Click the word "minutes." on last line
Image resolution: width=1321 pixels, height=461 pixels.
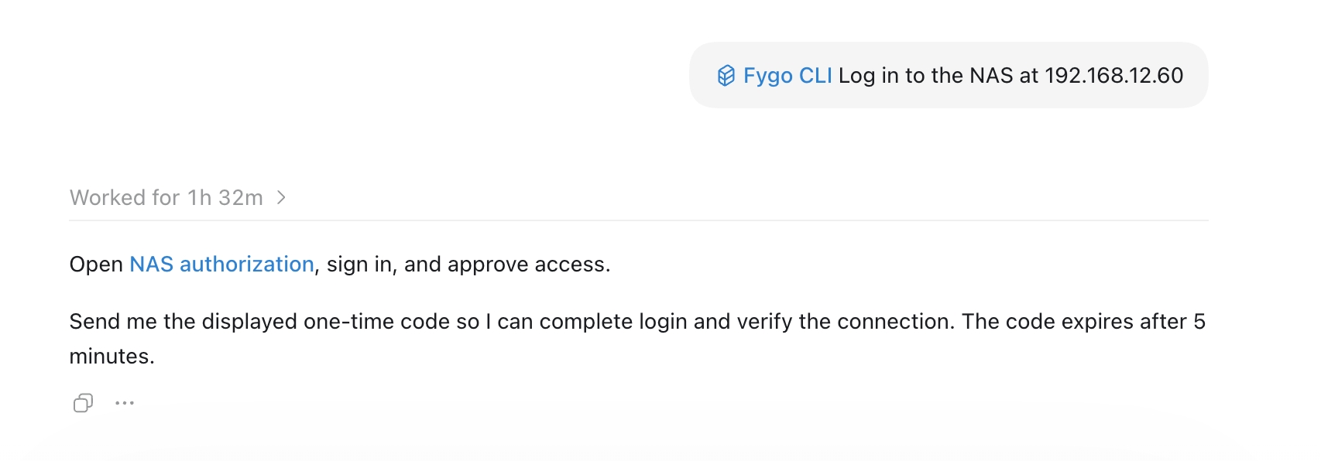[x=112, y=357]
